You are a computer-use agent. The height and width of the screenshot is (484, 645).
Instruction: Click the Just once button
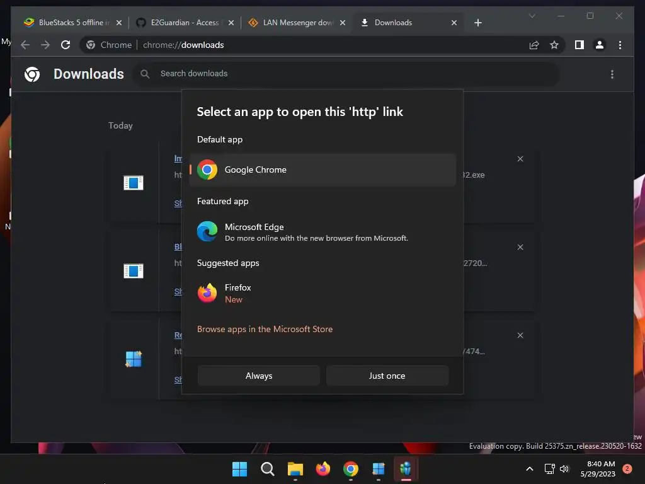pyautogui.click(x=387, y=376)
